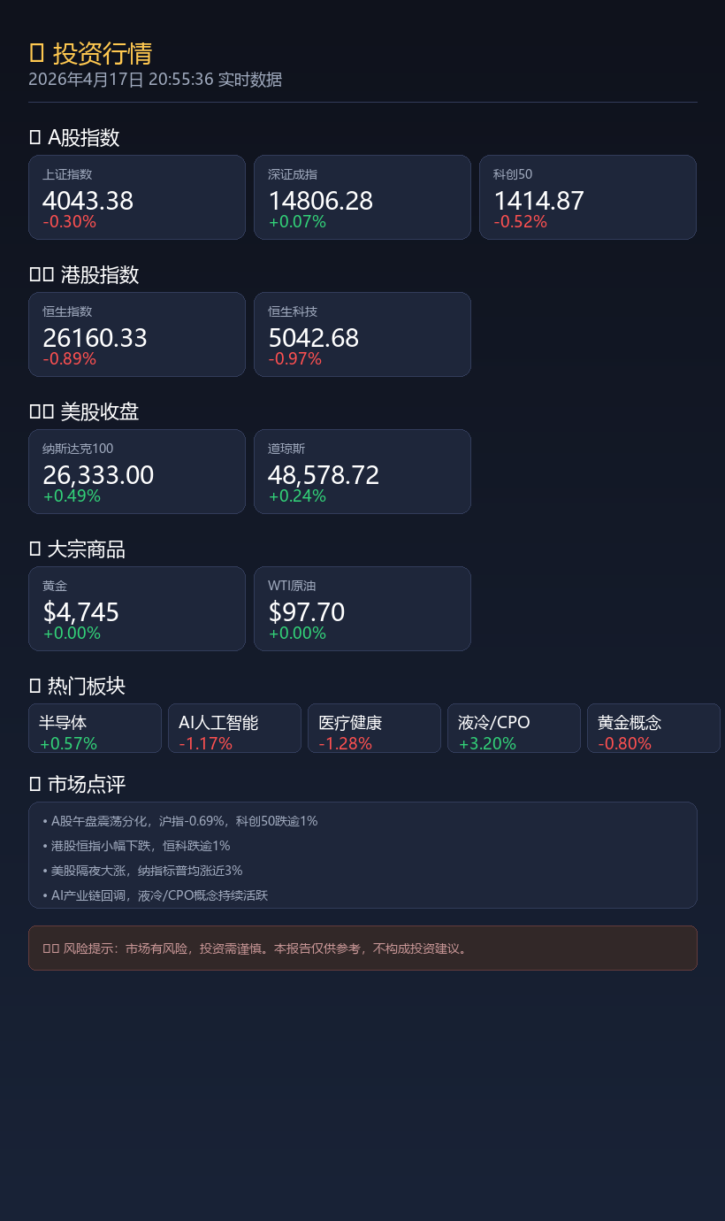Viewport: 725px width, 1221px height.
Task: Click the 市场点评 commentary box
Action: (362, 855)
